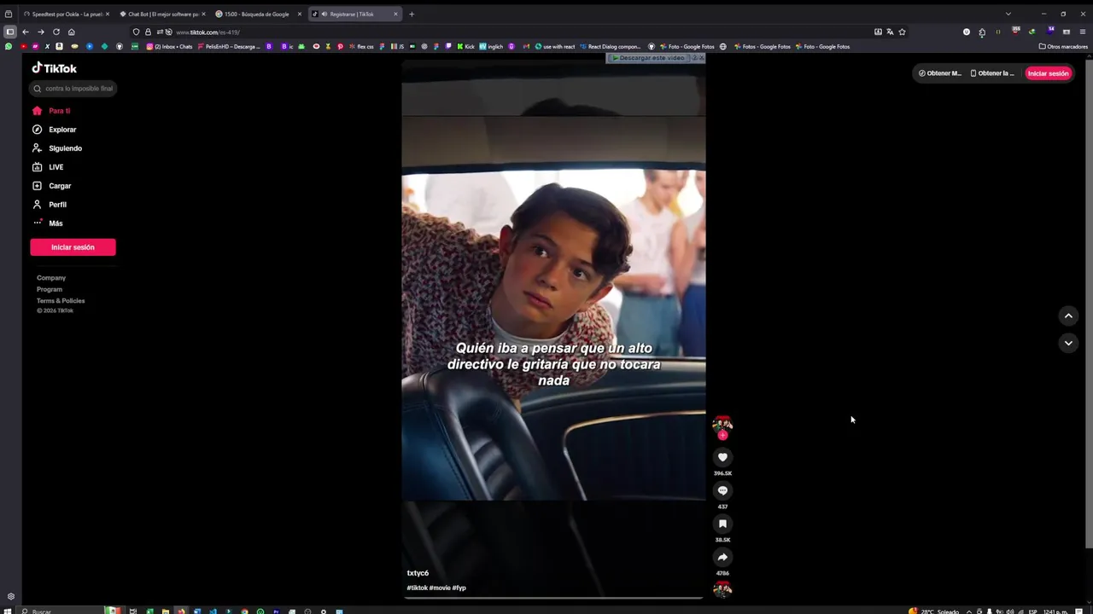This screenshot has width=1093, height=614.
Task: Click the site lock icon
Action: (148, 32)
